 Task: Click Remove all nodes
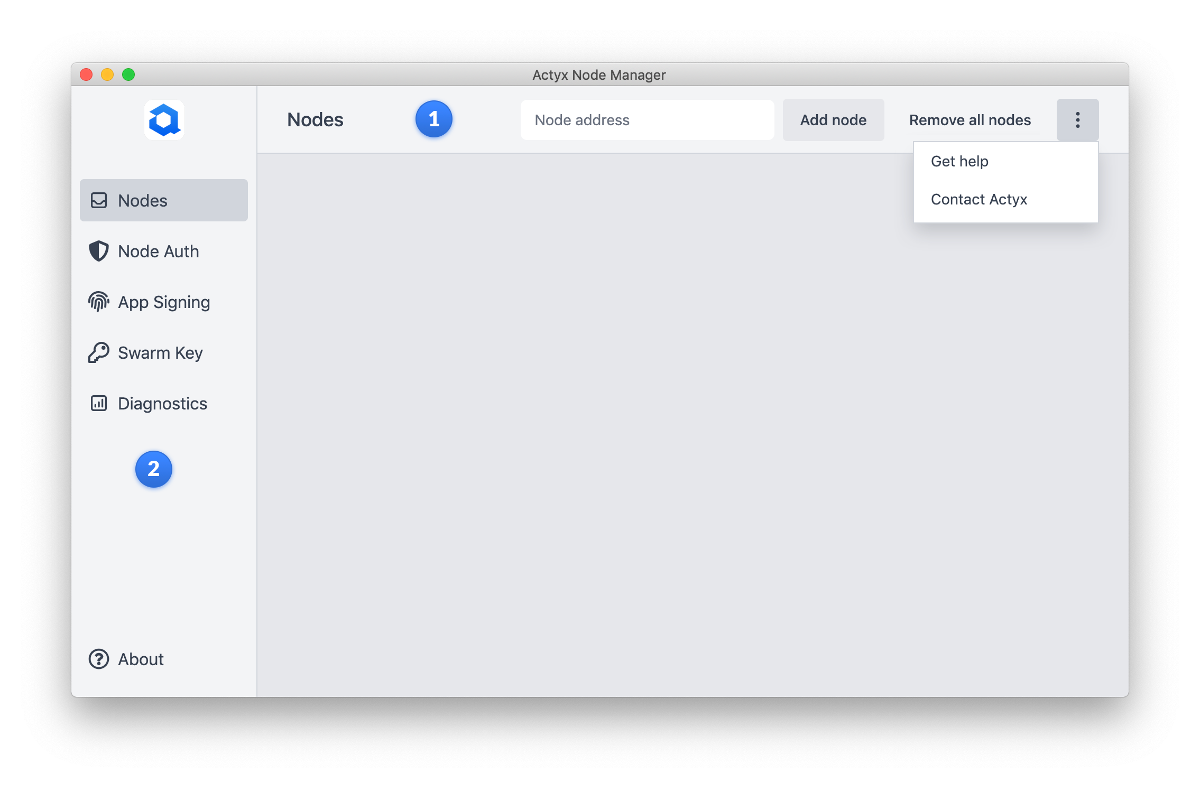tap(970, 120)
